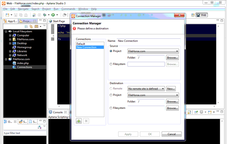This screenshot has width=227, height=144.
Task: Click the editor vertical scrollbar
Action: click(x=218, y=64)
